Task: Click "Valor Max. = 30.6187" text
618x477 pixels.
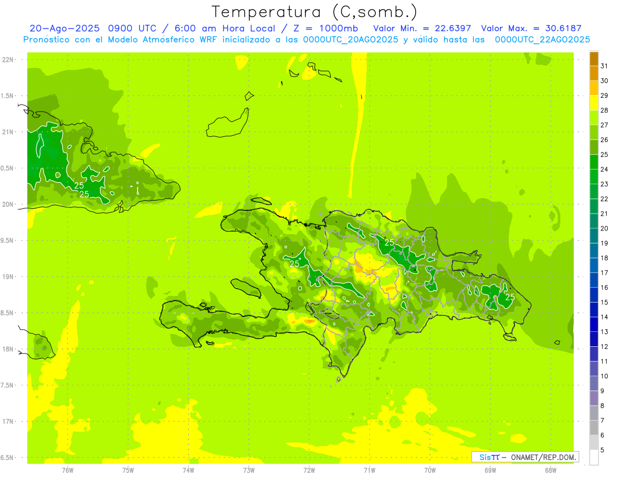Action: [531, 28]
